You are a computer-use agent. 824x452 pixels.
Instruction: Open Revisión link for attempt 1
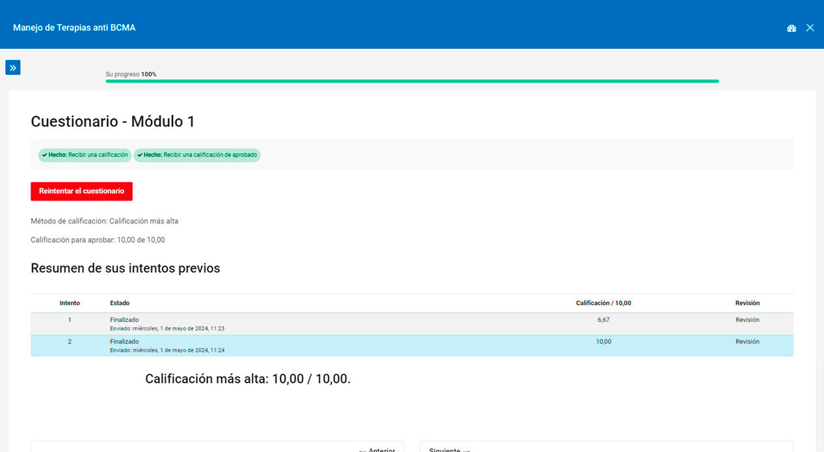click(747, 320)
